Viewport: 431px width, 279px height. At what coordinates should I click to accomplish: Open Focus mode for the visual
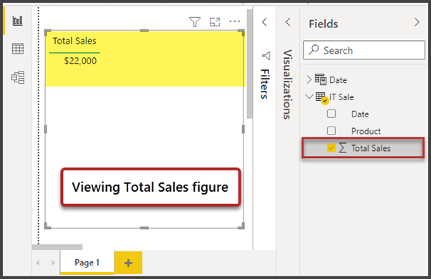(215, 22)
